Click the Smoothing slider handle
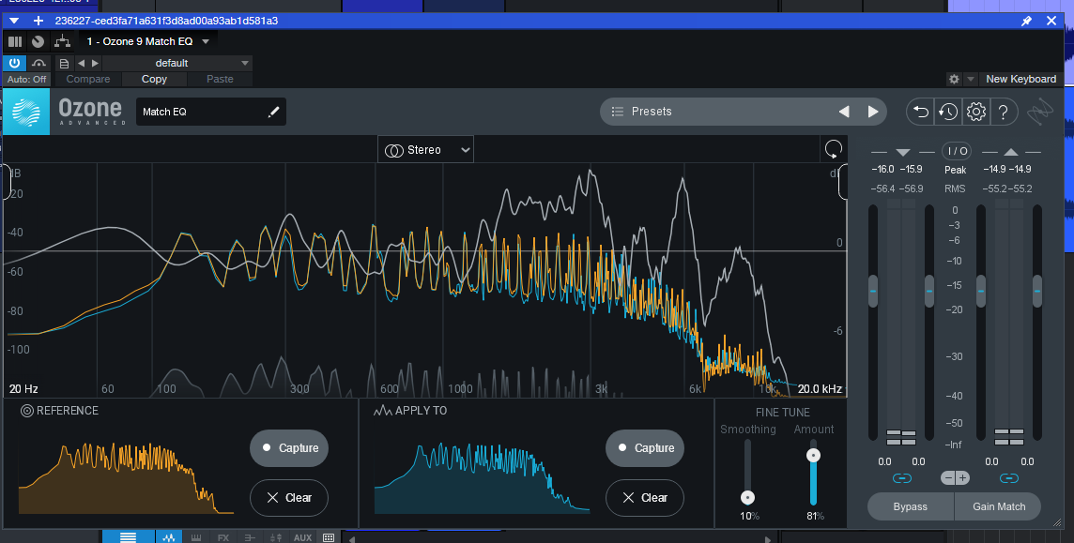This screenshot has height=543, width=1074. [748, 497]
